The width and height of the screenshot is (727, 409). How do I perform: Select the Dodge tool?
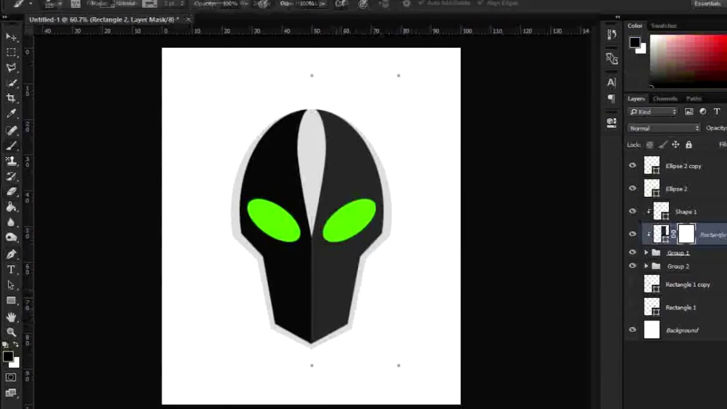[11, 238]
